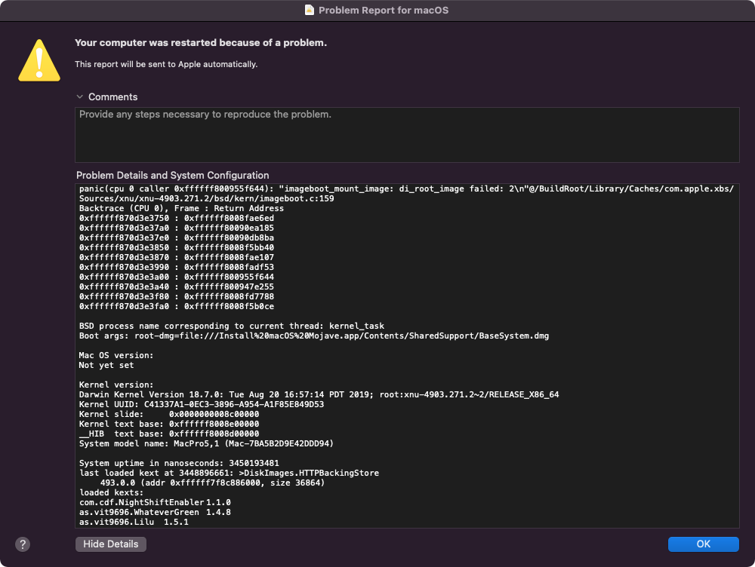
Task: Click the yellow warning triangle icon
Action: coord(39,60)
